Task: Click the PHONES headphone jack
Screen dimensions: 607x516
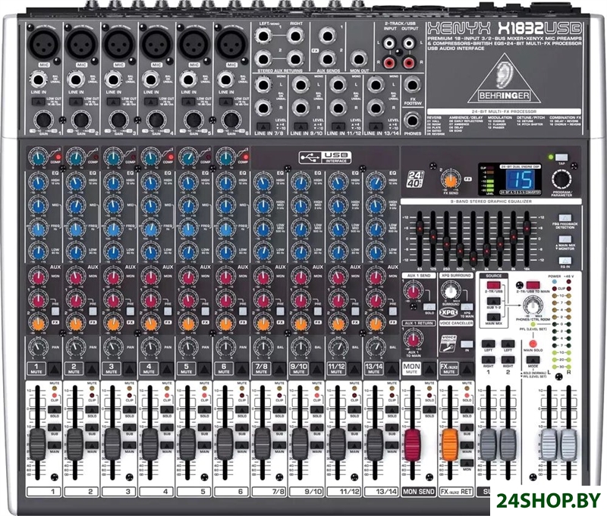Action: (412, 120)
